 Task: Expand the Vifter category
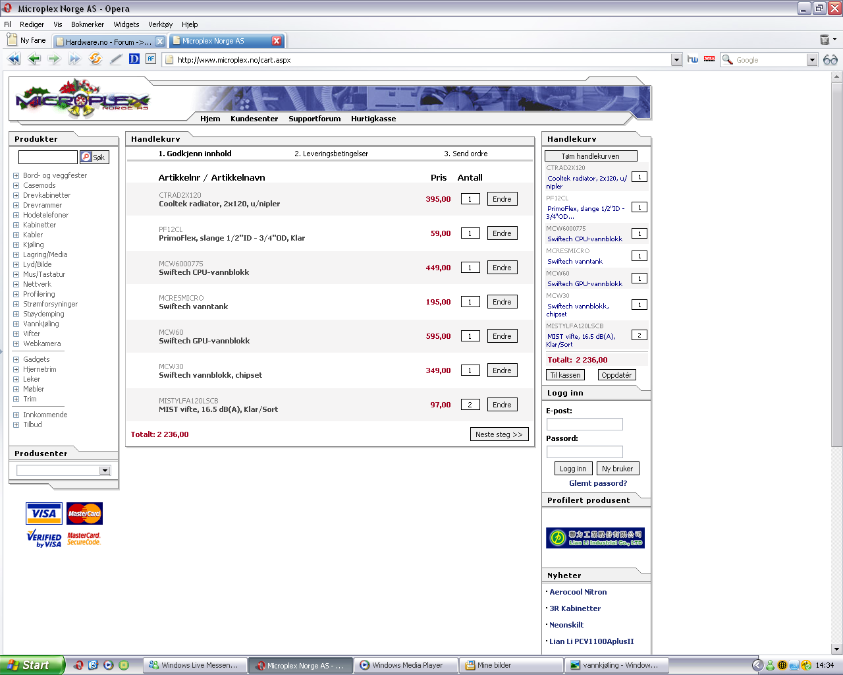[x=16, y=334]
